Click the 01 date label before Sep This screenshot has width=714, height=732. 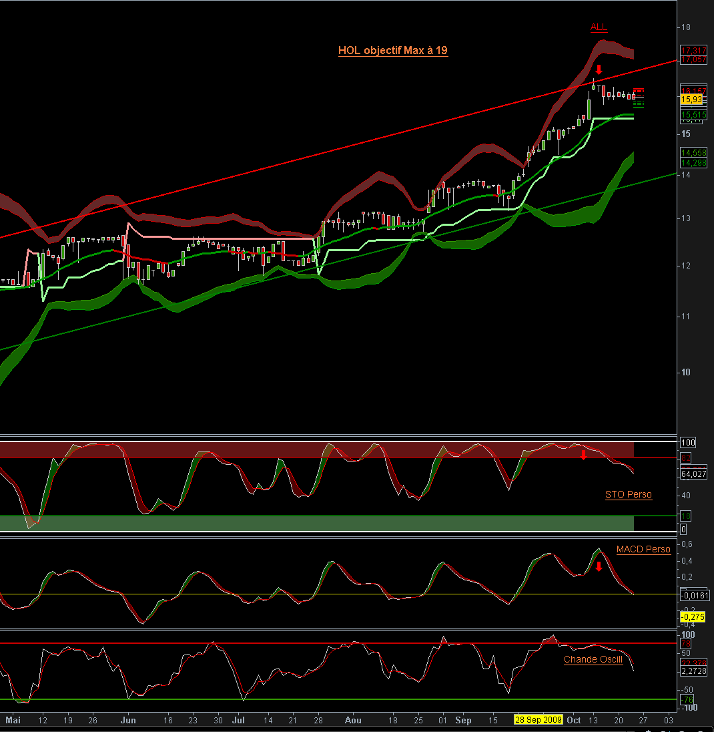pyautogui.click(x=442, y=721)
